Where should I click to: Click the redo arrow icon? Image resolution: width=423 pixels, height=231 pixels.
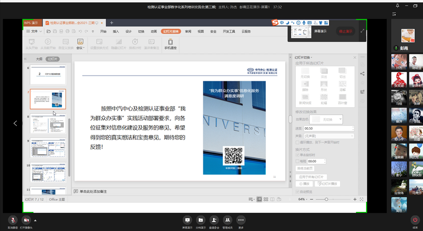coord(86,32)
